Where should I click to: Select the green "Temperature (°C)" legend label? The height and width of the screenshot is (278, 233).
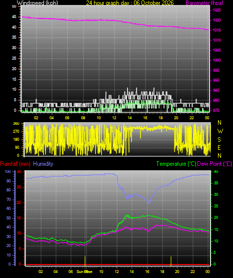pyautogui.click(x=176, y=164)
